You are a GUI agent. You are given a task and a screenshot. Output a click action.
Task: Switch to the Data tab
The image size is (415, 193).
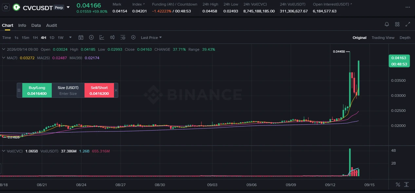(36, 25)
